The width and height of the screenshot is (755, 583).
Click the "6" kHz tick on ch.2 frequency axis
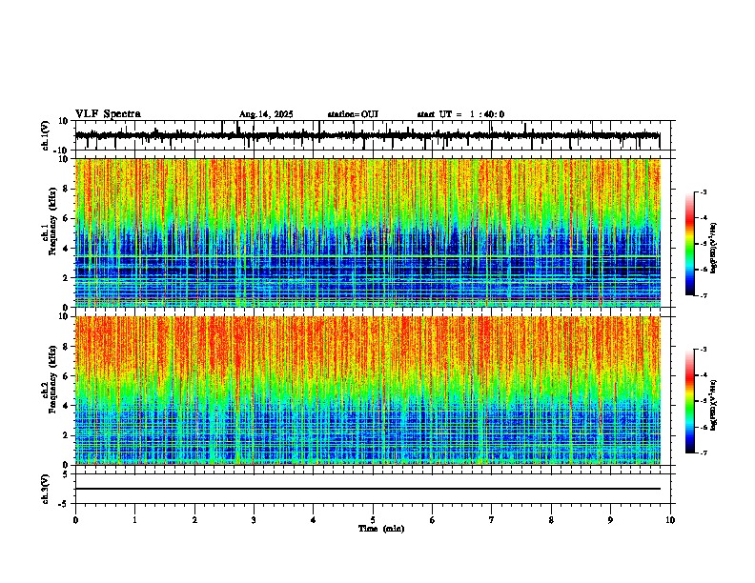coord(68,376)
